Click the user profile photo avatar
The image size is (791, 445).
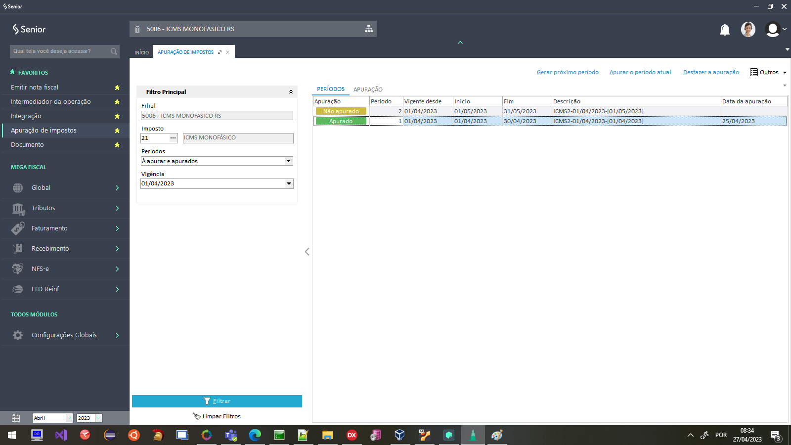pos(747,30)
